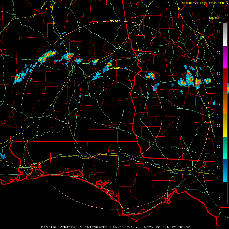Click the 0 value on the VIL scale
The height and width of the screenshot is (229, 229).
coord(220,199)
